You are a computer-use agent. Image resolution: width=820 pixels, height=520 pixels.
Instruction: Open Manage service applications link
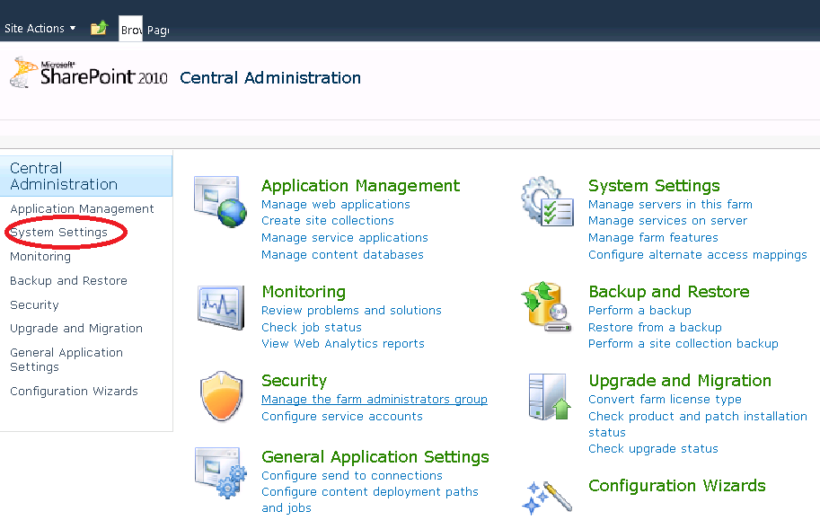pyautogui.click(x=345, y=237)
